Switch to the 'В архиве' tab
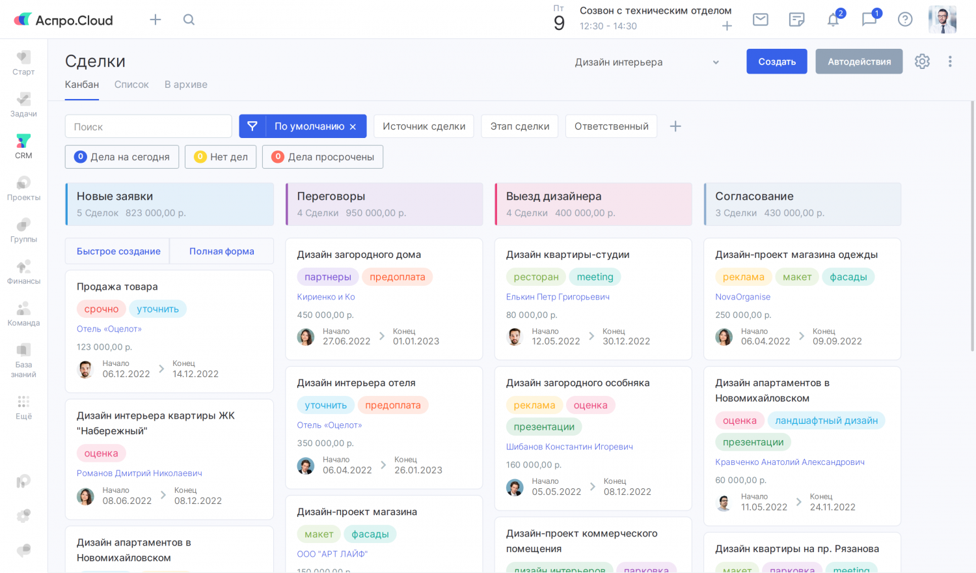976x573 pixels. pos(186,85)
